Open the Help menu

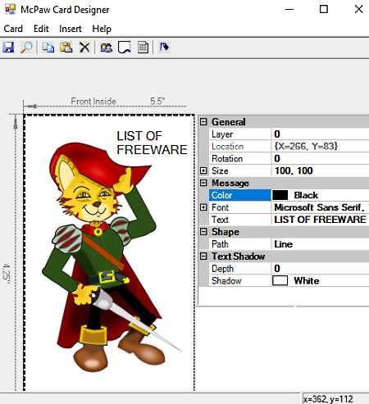pos(102,29)
